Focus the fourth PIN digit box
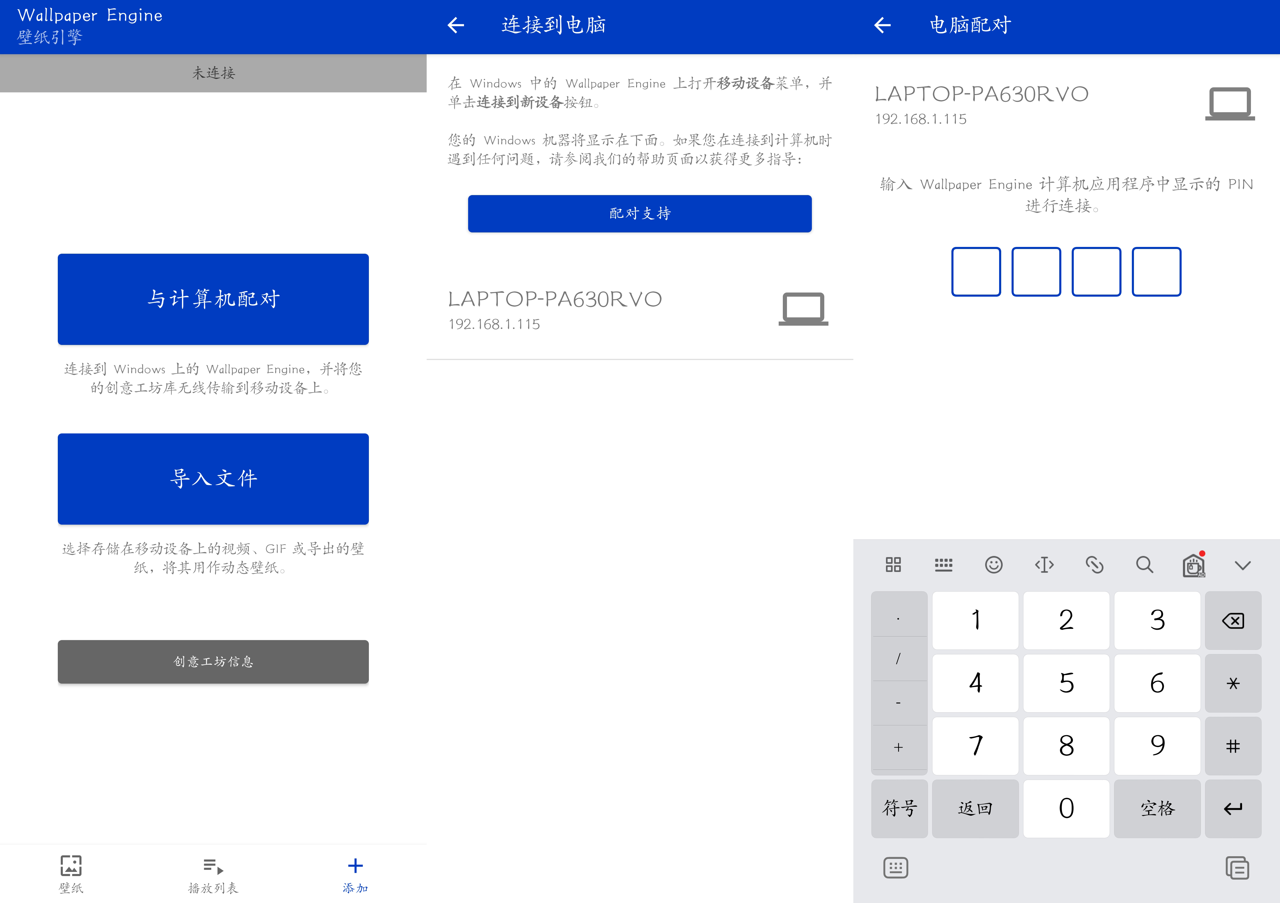This screenshot has height=903, width=1280. (1156, 272)
